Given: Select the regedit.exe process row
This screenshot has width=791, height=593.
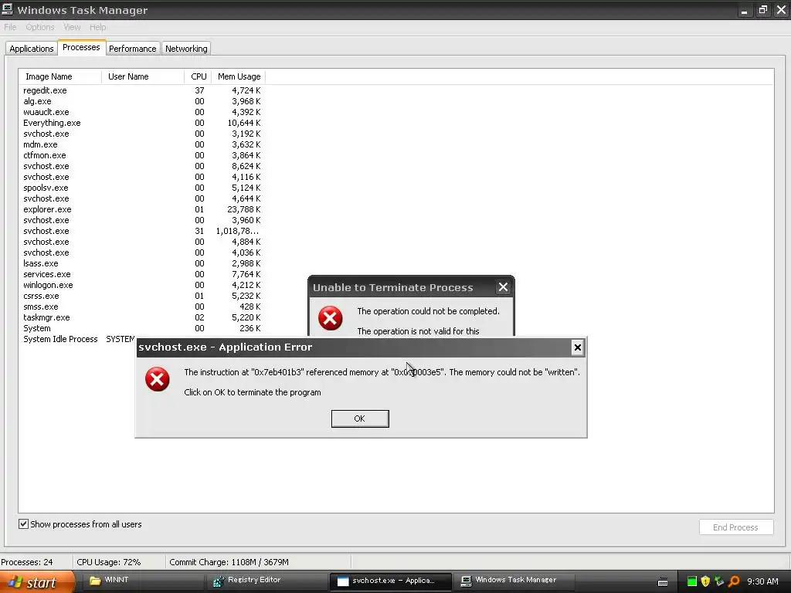Looking at the screenshot, I should click(142, 90).
